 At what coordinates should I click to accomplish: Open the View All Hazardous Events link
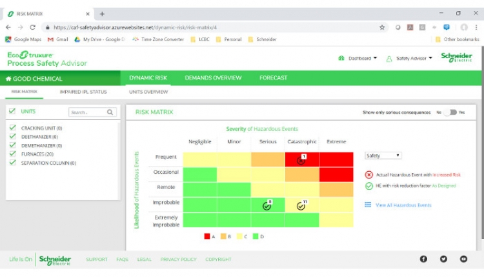tap(403, 205)
